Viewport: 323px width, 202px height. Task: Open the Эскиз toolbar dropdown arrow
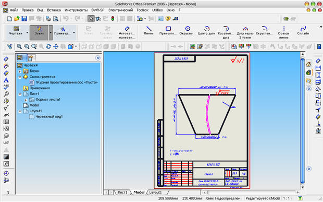coord(51,32)
